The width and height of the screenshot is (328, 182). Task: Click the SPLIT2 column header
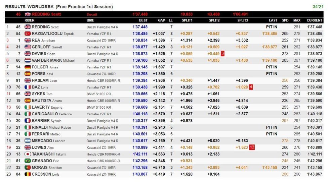[x=214, y=20]
